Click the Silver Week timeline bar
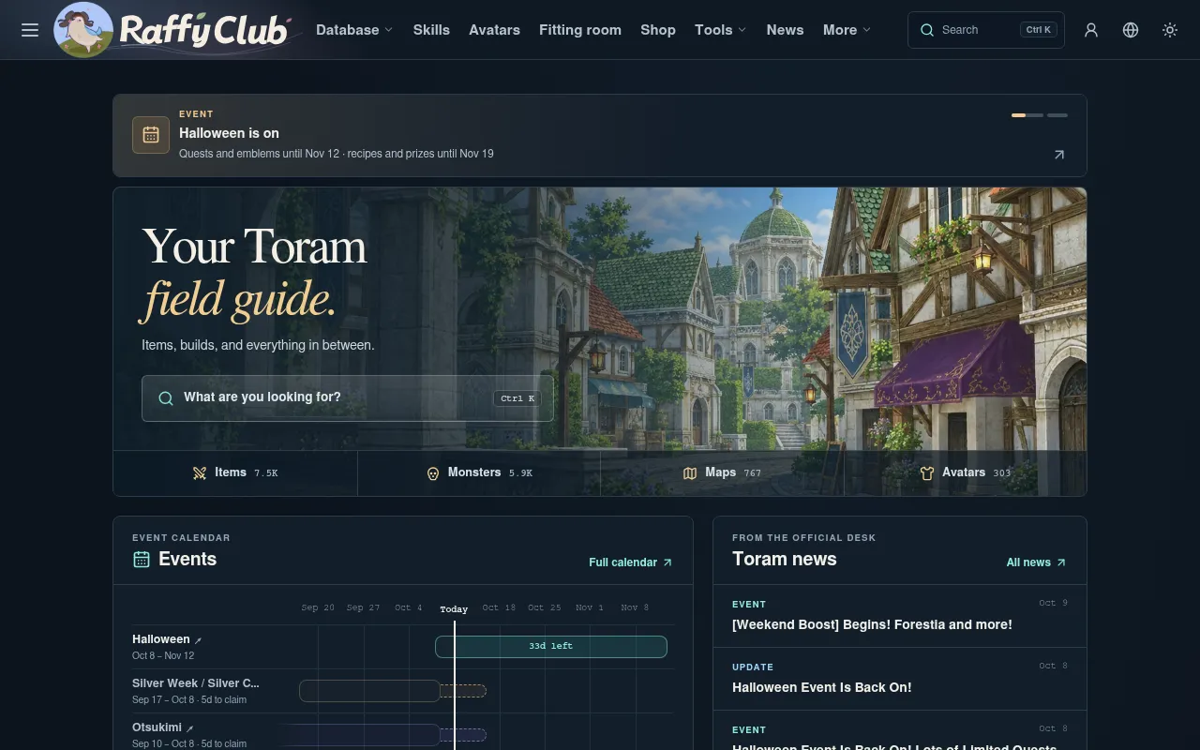This screenshot has height=750, width=1200. (369, 691)
